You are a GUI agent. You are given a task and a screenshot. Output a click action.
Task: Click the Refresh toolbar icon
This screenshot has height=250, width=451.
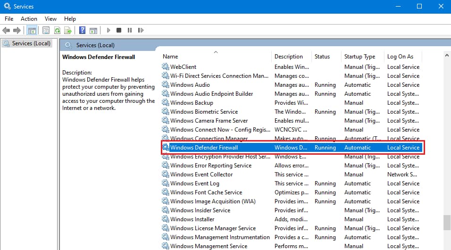[57, 30]
